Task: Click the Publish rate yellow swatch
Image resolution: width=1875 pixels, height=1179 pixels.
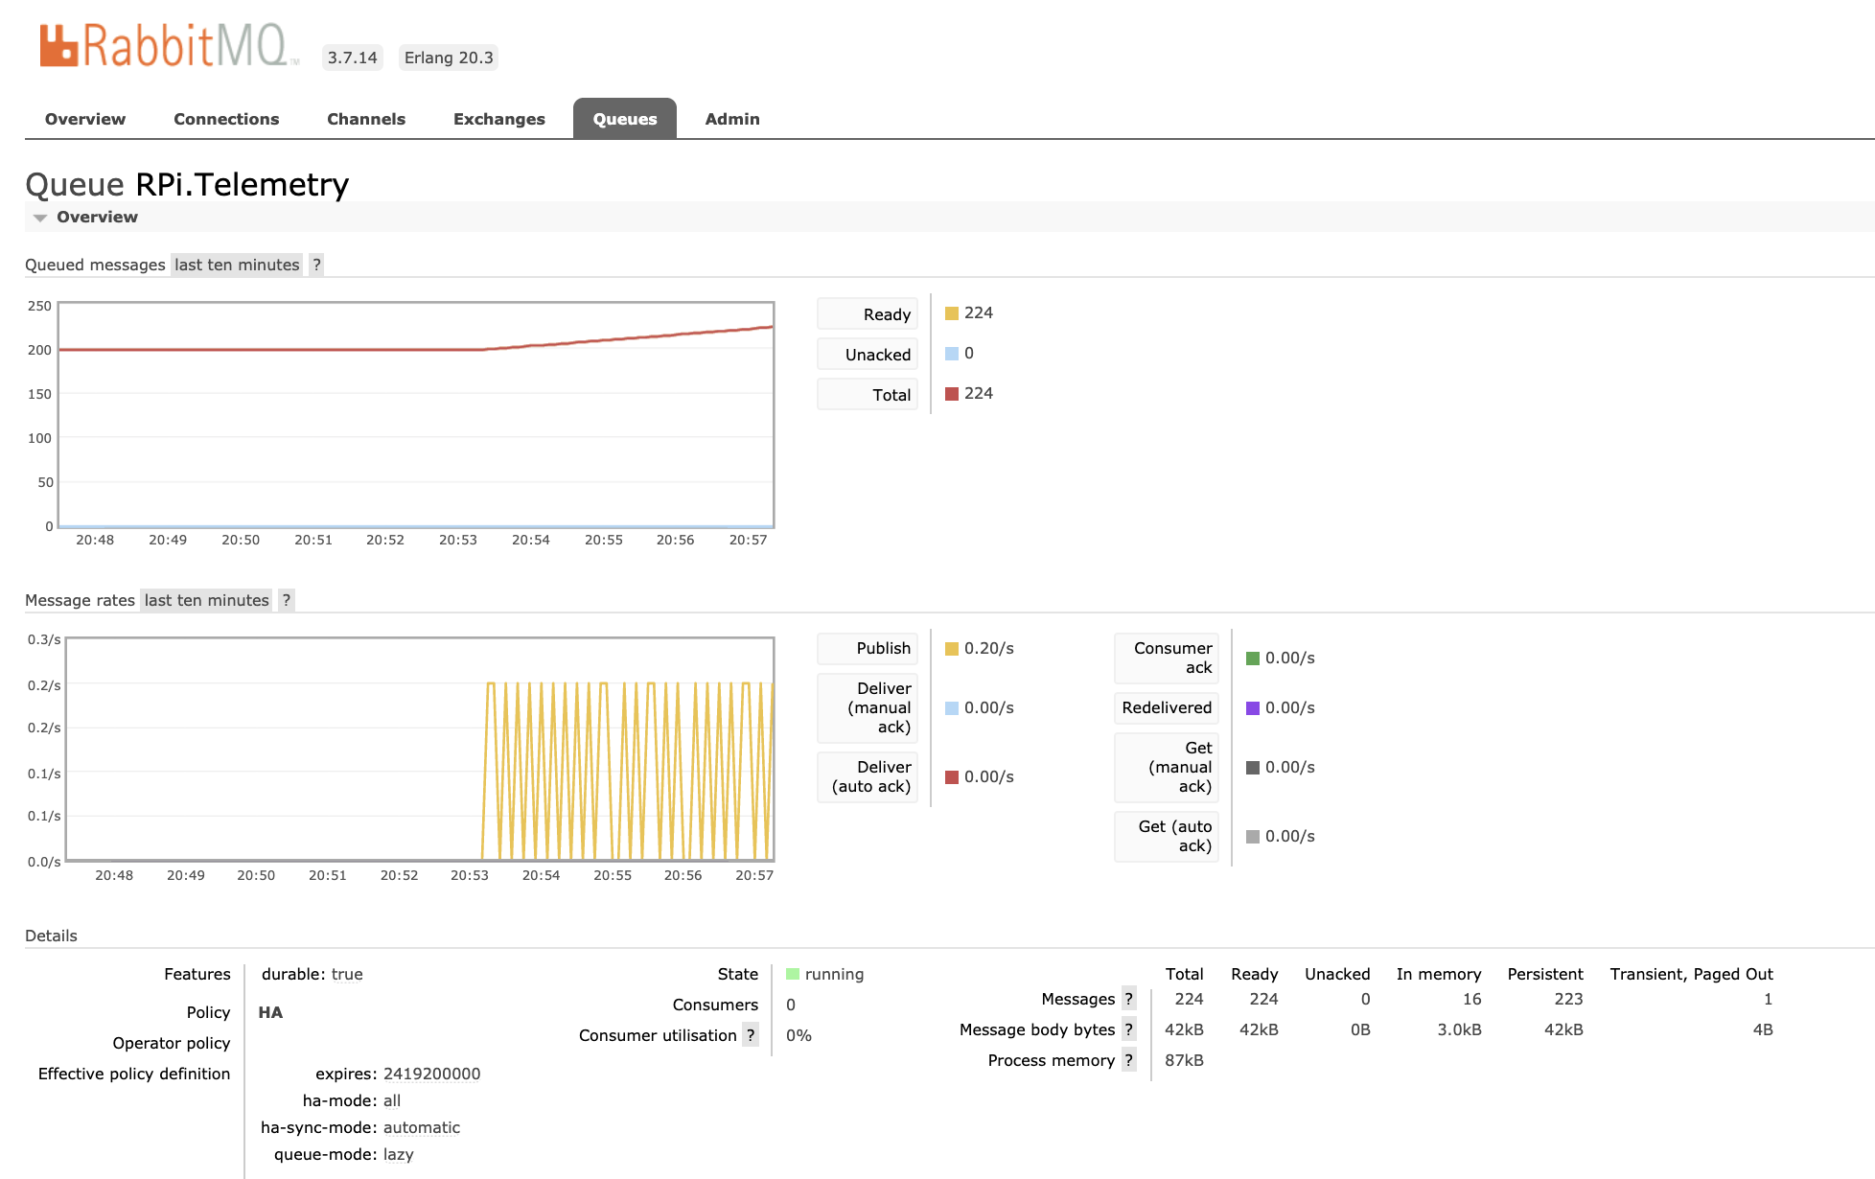Action: pos(952,649)
